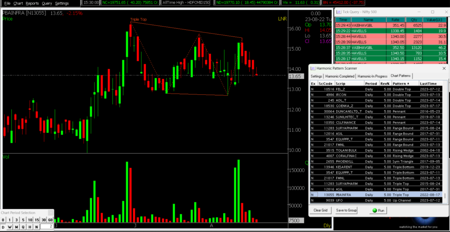Click the Vix ticker in top bar
The image size is (450, 232).
[x=302, y=3]
